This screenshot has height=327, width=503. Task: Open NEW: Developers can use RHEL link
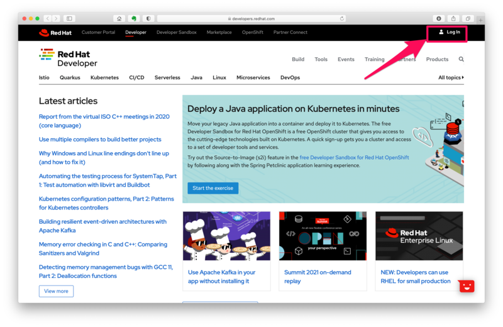click(416, 277)
